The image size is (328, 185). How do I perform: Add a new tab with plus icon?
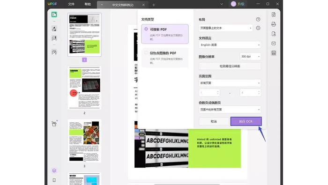[x=154, y=5]
